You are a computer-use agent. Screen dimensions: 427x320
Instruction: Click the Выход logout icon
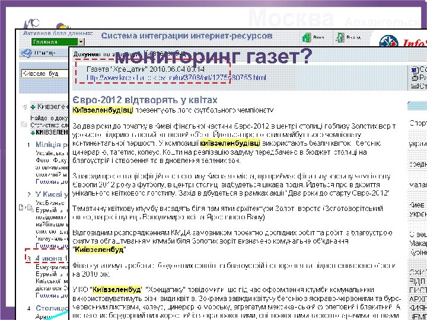pyautogui.click(x=340, y=37)
